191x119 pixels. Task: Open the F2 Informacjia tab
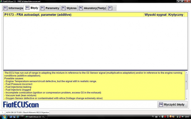(13, 8)
